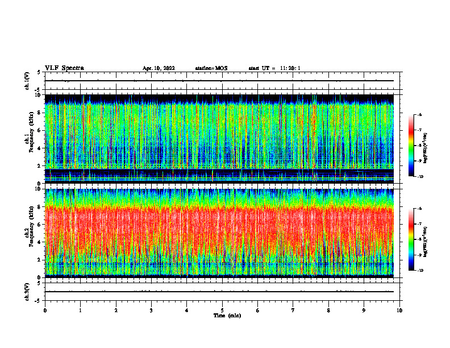Click time axis tick label '5'
Image resolution: width=450 pixels, height=348 pixels.
click(222, 310)
